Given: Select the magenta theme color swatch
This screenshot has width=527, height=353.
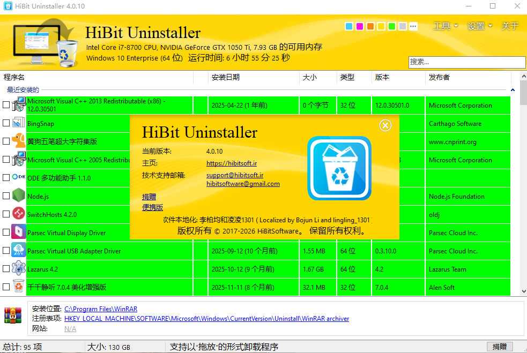Looking at the screenshot, I should (360, 26).
